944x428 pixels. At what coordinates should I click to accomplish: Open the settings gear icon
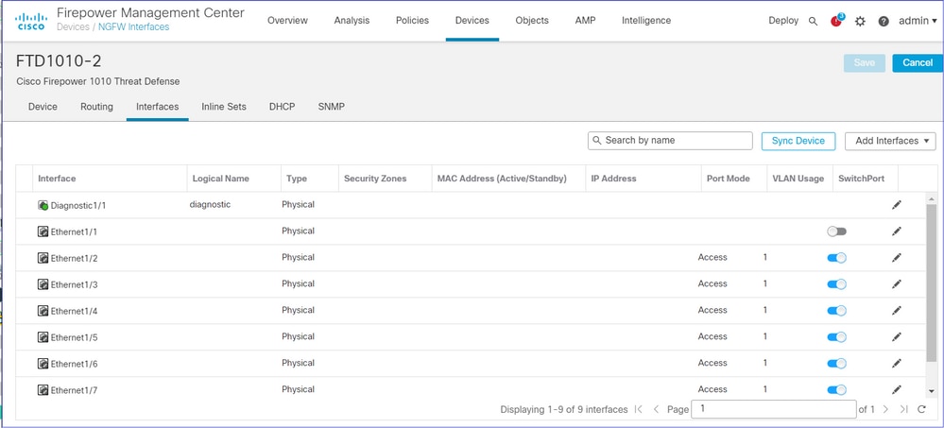pyautogui.click(x=860, y=21)
